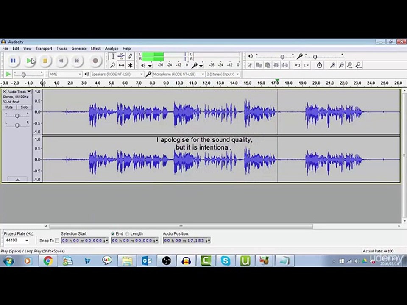
Task: Open the Edit menu
Action: pyautogui.click(x=16, y=48)
